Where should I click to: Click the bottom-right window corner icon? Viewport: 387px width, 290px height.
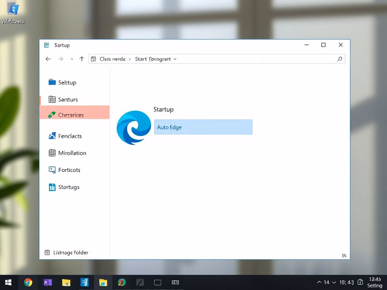coord(344,256)
